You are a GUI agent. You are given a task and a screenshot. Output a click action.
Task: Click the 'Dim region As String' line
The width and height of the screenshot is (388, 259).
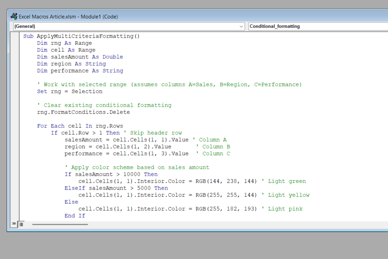click(x=71, y=64)
